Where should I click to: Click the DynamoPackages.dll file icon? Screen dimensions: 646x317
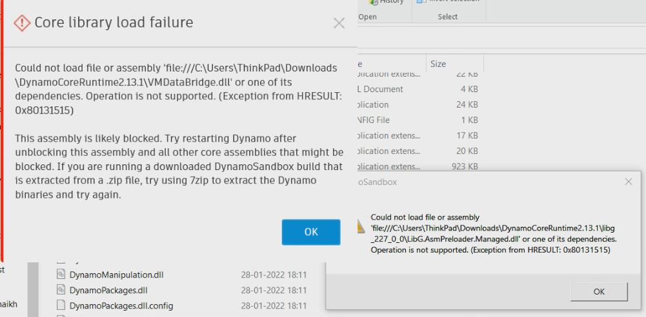(x=61, y=290)
